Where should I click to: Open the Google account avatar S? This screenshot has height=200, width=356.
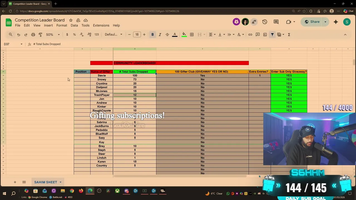(x=347, y=22)
